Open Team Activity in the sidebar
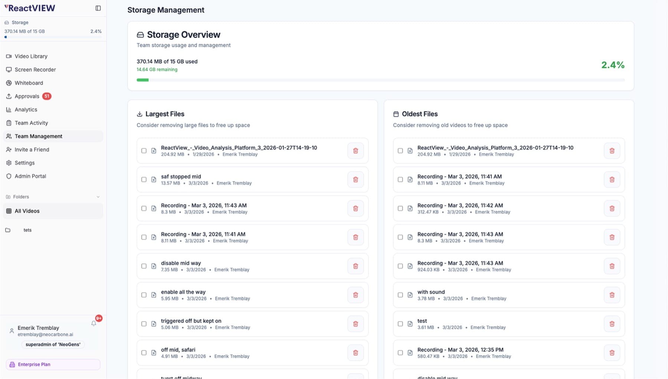 click(x=53, y=123)
